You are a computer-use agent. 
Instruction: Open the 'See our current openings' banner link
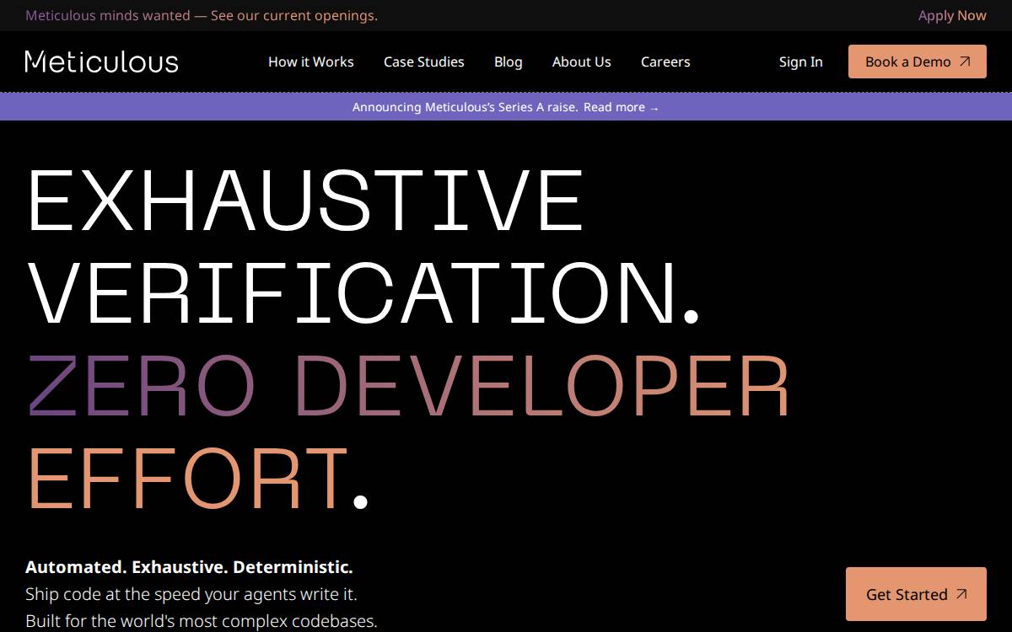(294, 15)
